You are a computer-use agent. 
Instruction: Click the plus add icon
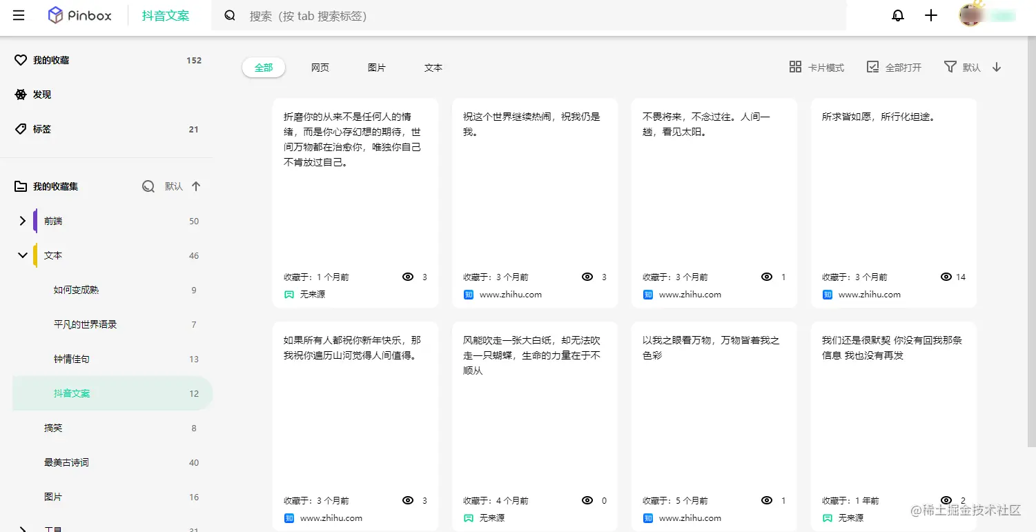pos(931,15)
